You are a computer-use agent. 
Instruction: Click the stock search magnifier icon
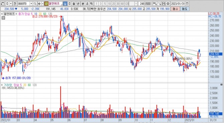(35, 4)
